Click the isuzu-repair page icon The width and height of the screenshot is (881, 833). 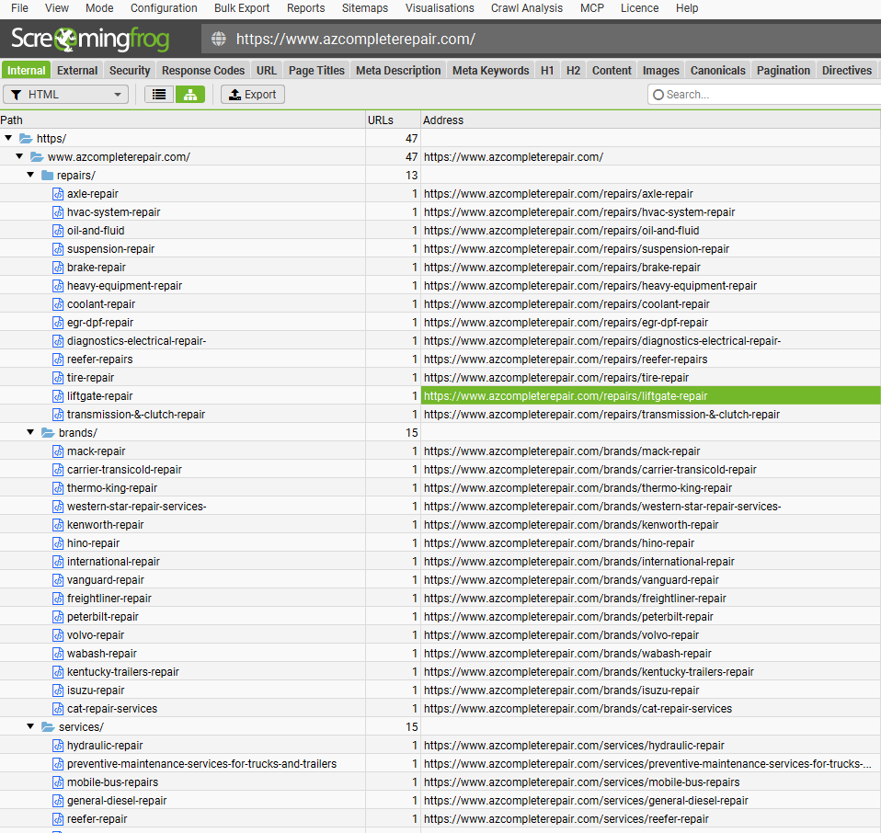click(x=58, y=690)
